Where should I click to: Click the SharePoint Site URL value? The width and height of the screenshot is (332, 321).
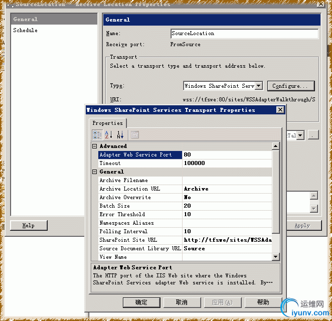point(228,240)
